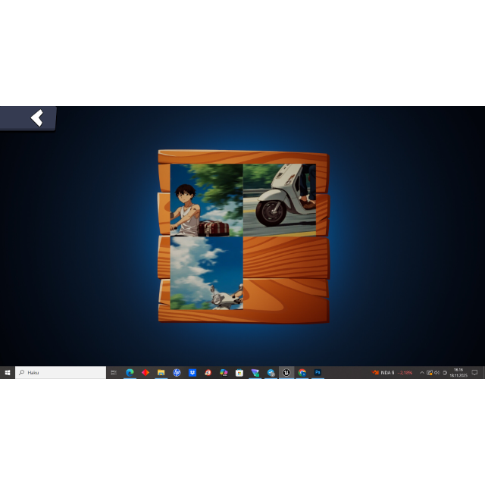This screenshot has height=485, width=485.
Task: Launch Microsoft Edge from the taskbar
Action: pyautogui.click(x=130, y=373)
